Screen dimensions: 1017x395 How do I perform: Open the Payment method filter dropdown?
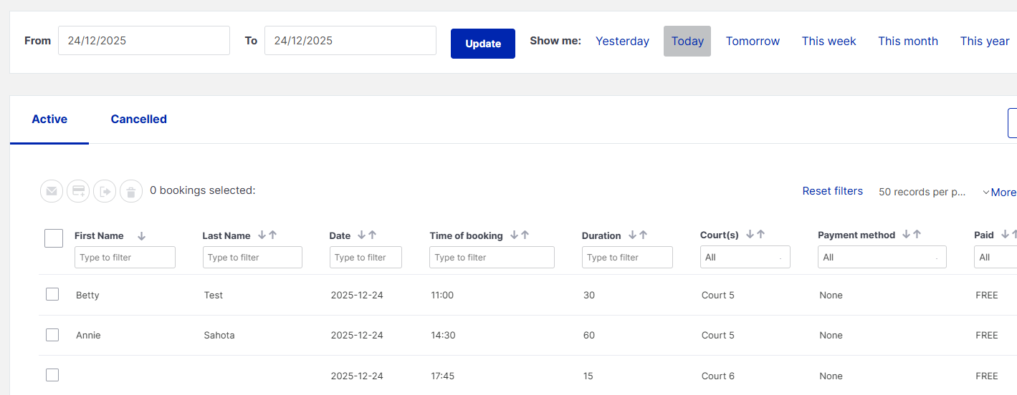pyautogui.click(x=882, y=257)
